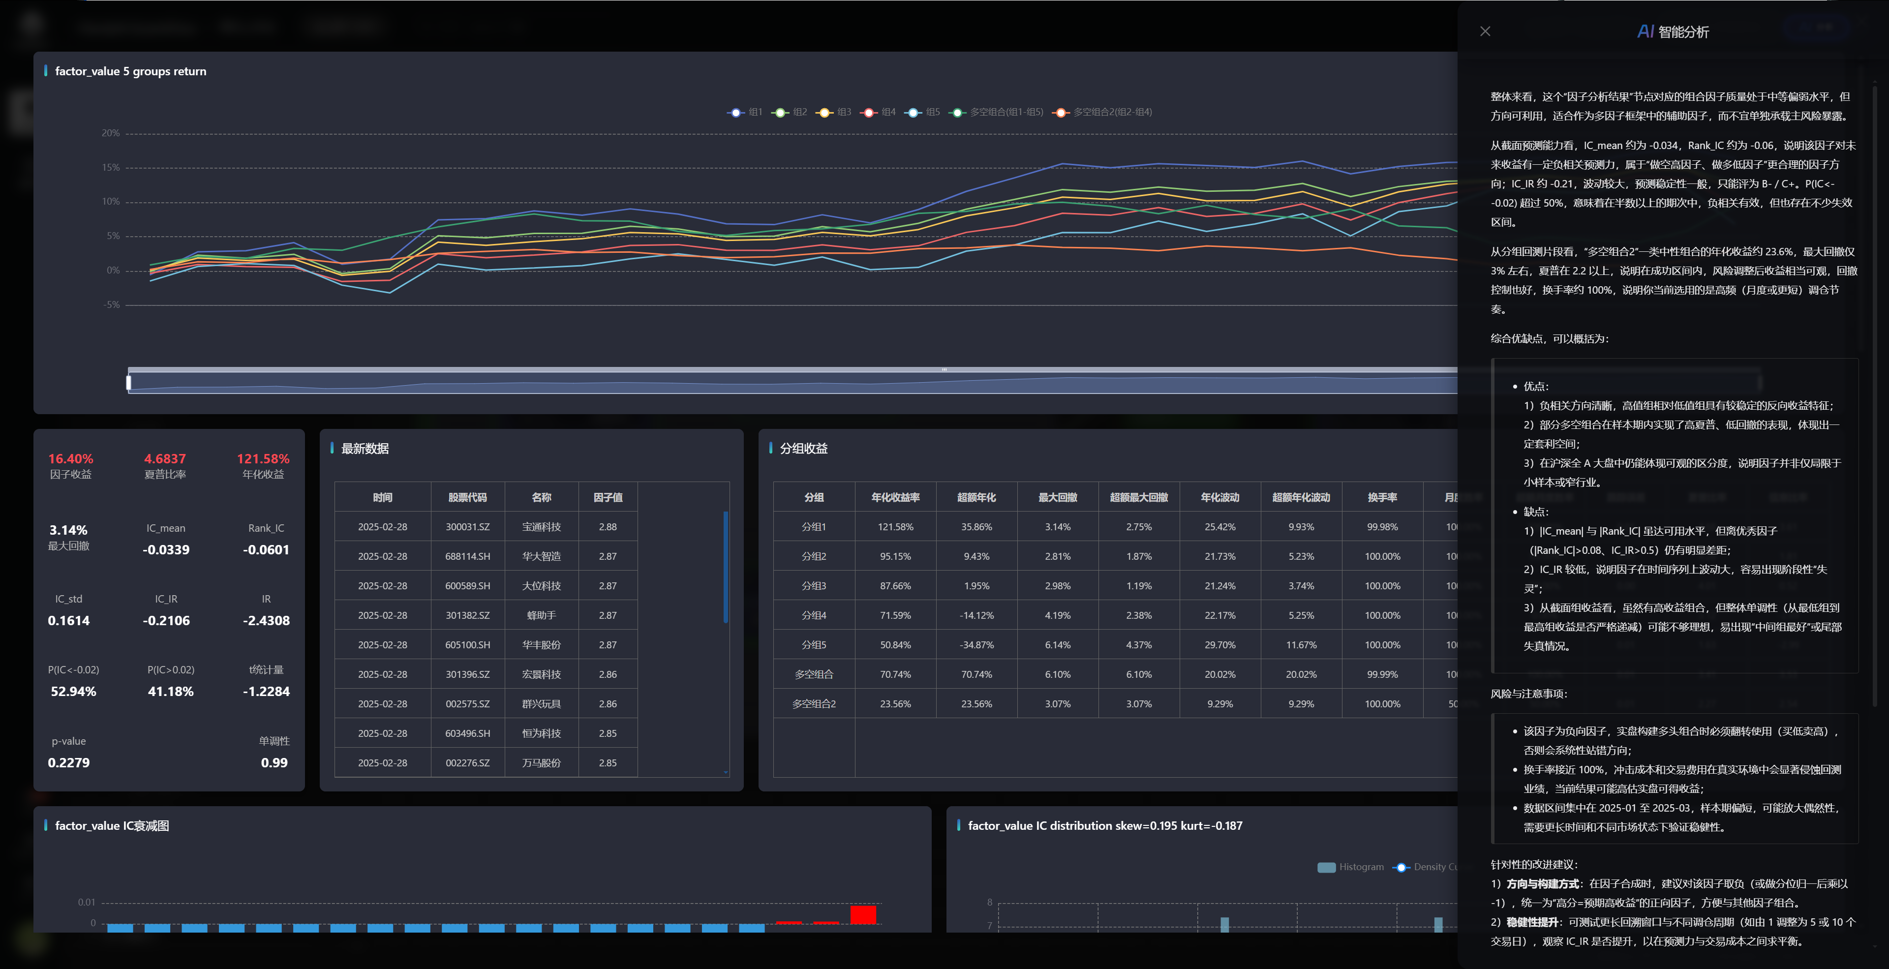Screen dimensions: 1889x969
Task: Click the 单调性 value "0.99"
Action: 274,763
